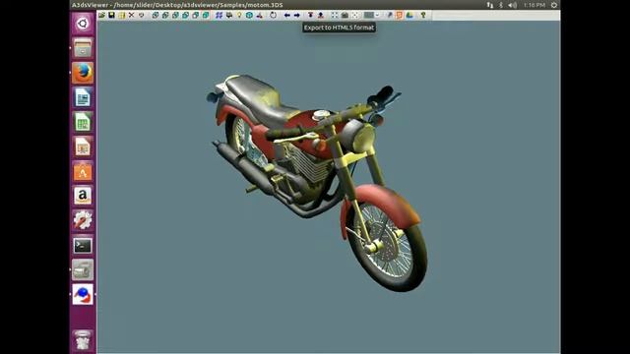
Task: Click the teal sphere toolbar icon
Action: [249, 16]
